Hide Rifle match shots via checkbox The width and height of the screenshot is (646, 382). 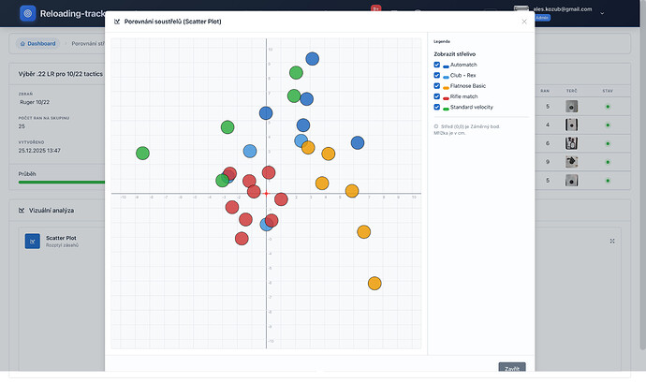(x=437, y=96)
